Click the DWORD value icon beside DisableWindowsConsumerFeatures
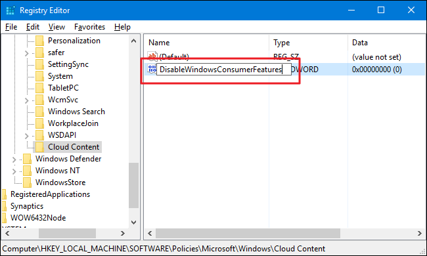Viewport: 427px width, 256px height. pos(152,69)
